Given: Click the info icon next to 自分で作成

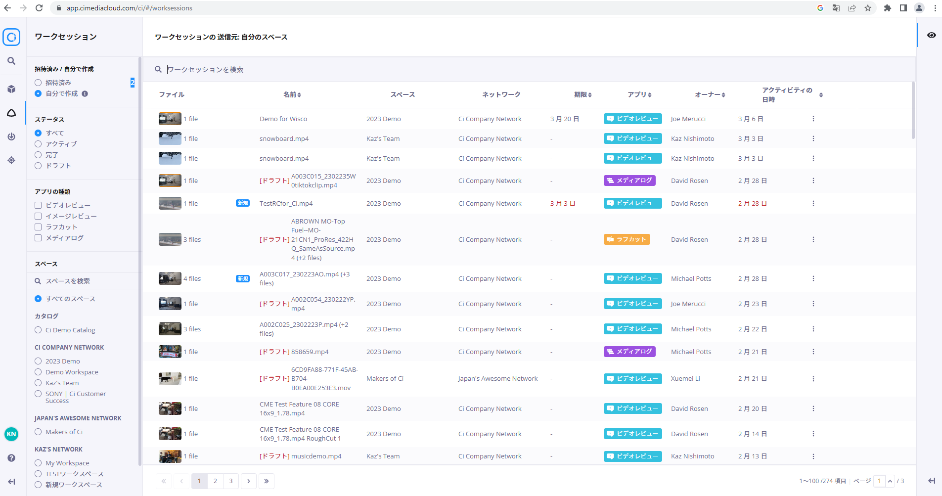Looking at the screenshot, I should click(x=85, y=93).
